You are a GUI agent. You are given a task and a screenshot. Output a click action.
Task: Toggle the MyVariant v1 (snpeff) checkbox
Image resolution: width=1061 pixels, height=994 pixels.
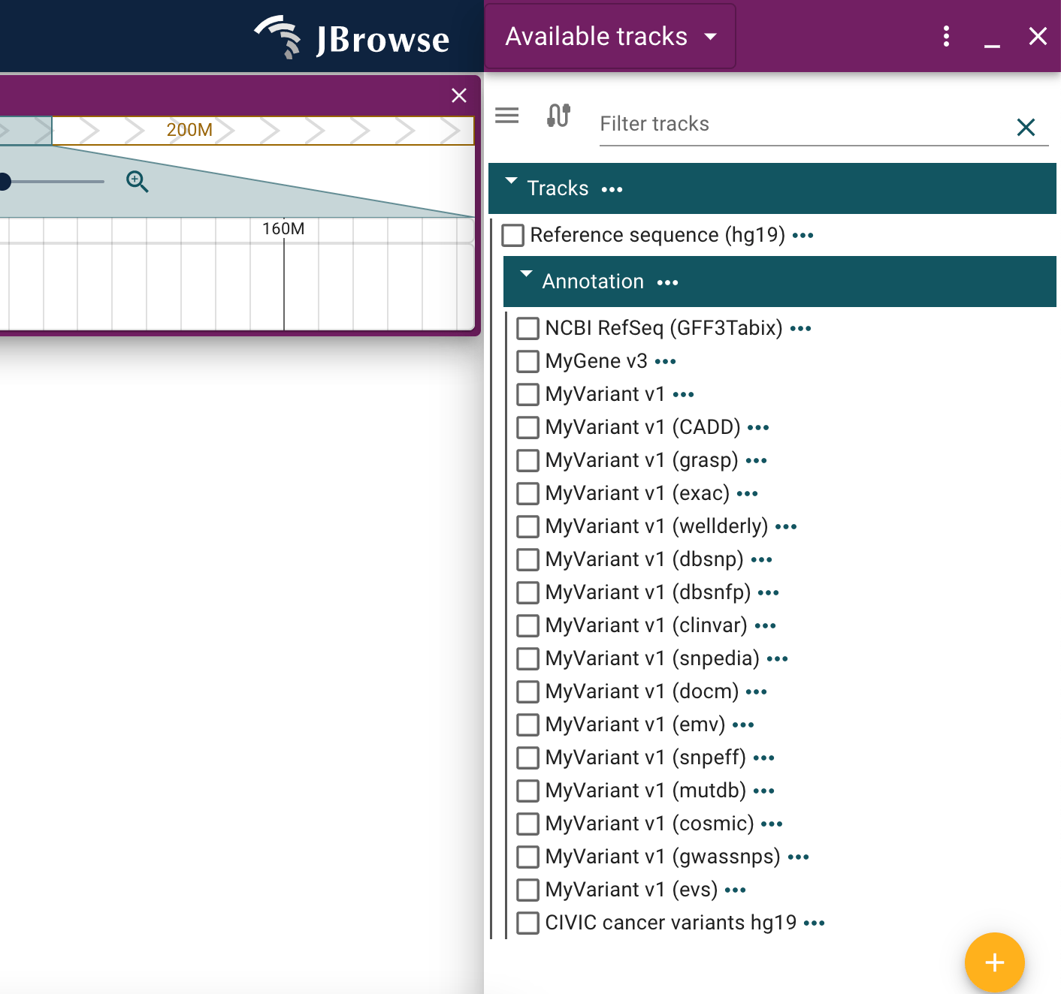[528, 758]
